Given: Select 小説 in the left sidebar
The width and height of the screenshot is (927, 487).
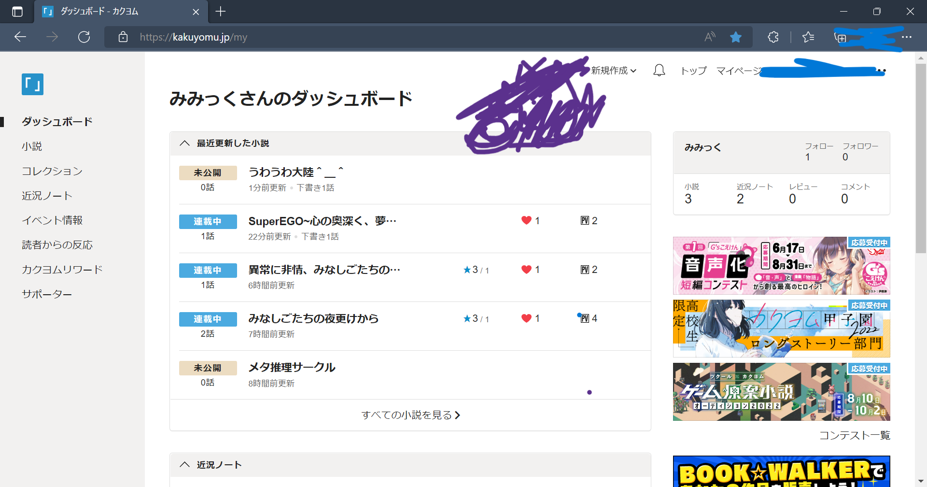Looking at the screenshot, I should point(32,146).
